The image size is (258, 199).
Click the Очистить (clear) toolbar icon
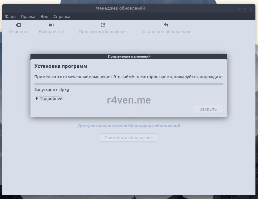18,25
